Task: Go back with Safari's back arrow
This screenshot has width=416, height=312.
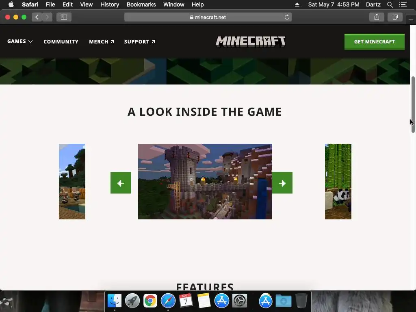Action: (37, 17)
